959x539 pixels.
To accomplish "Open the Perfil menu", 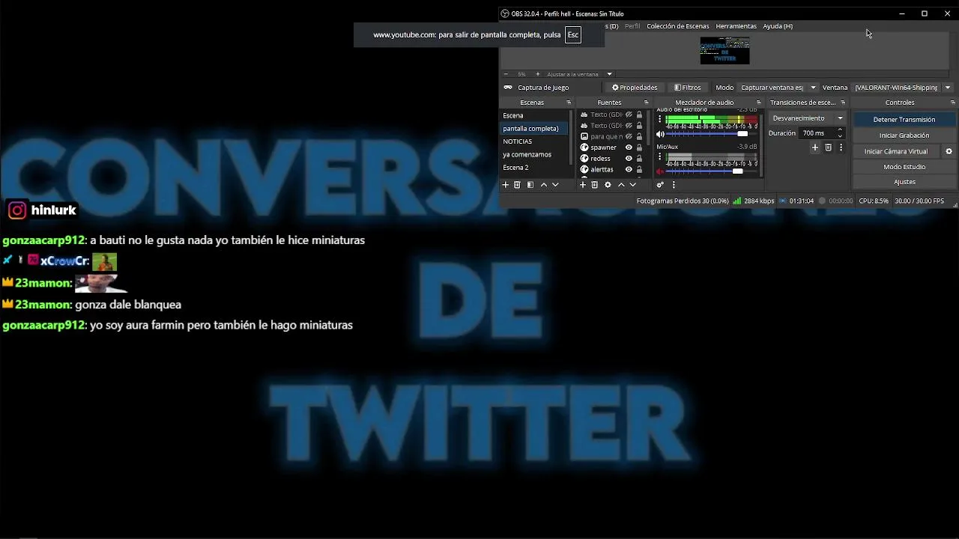I will tap(632, 26).
